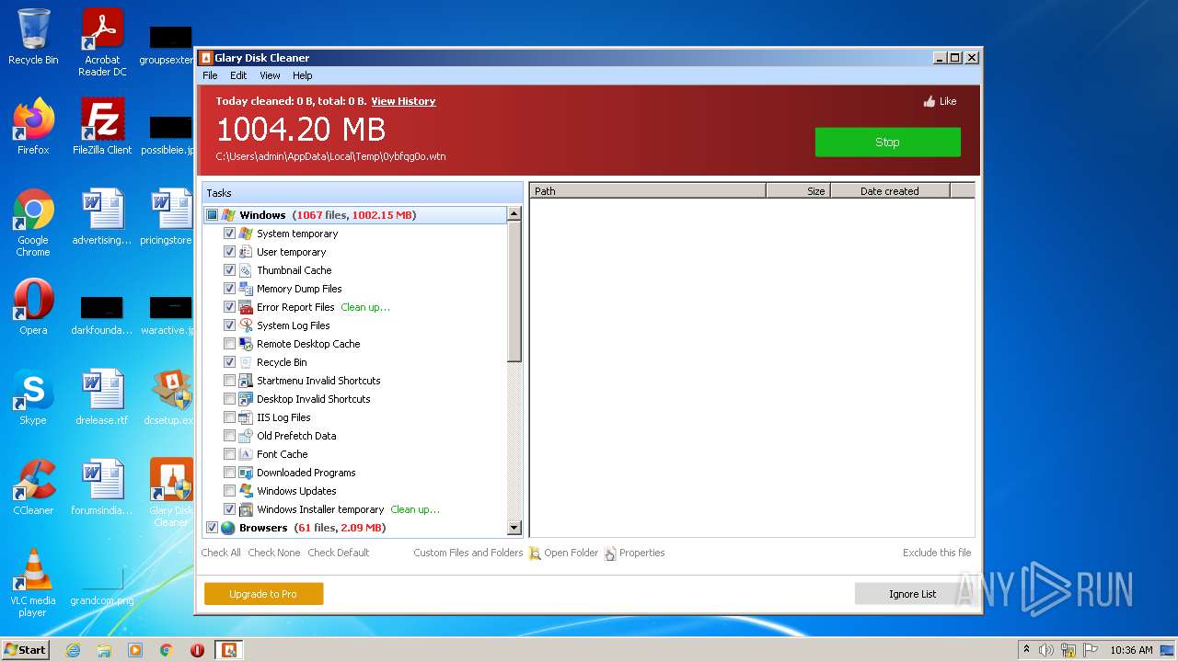The height and width of the screenshot is (662, 1178).
Task: Click the Browsers globe icon
Action: click(x=228, y=528)
